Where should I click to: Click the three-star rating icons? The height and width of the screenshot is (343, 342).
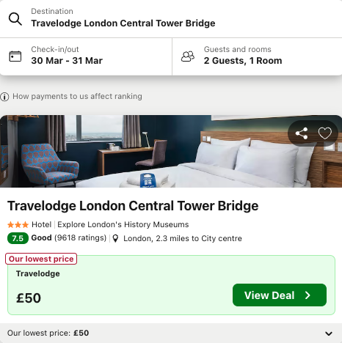tap(18, 224)
